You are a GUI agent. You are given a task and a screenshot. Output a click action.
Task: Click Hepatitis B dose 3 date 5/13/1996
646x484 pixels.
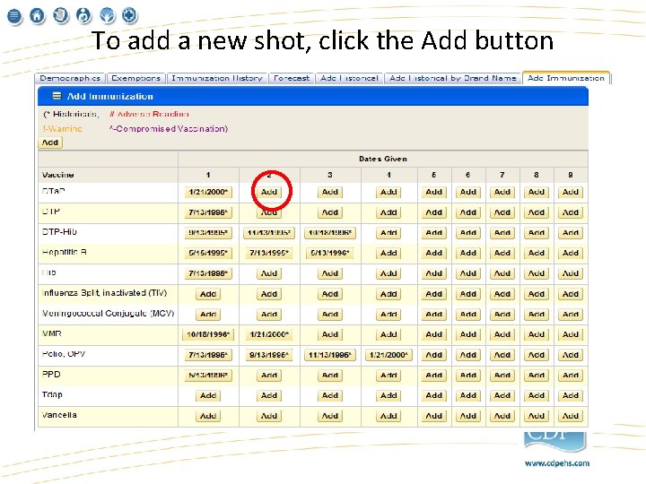click(330, 253)
